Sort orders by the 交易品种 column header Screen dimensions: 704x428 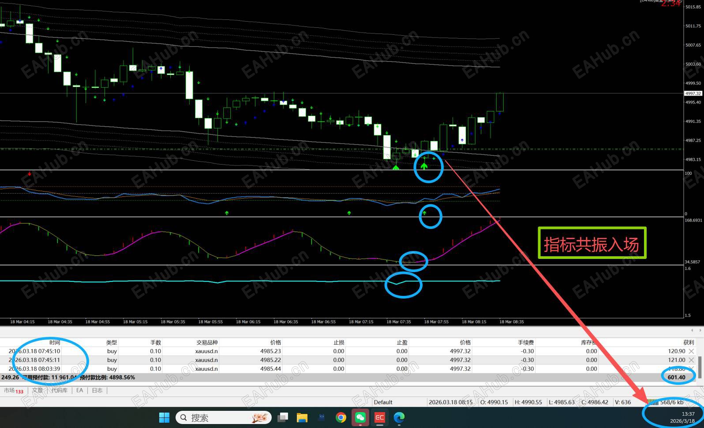click(x=207, y=342)
